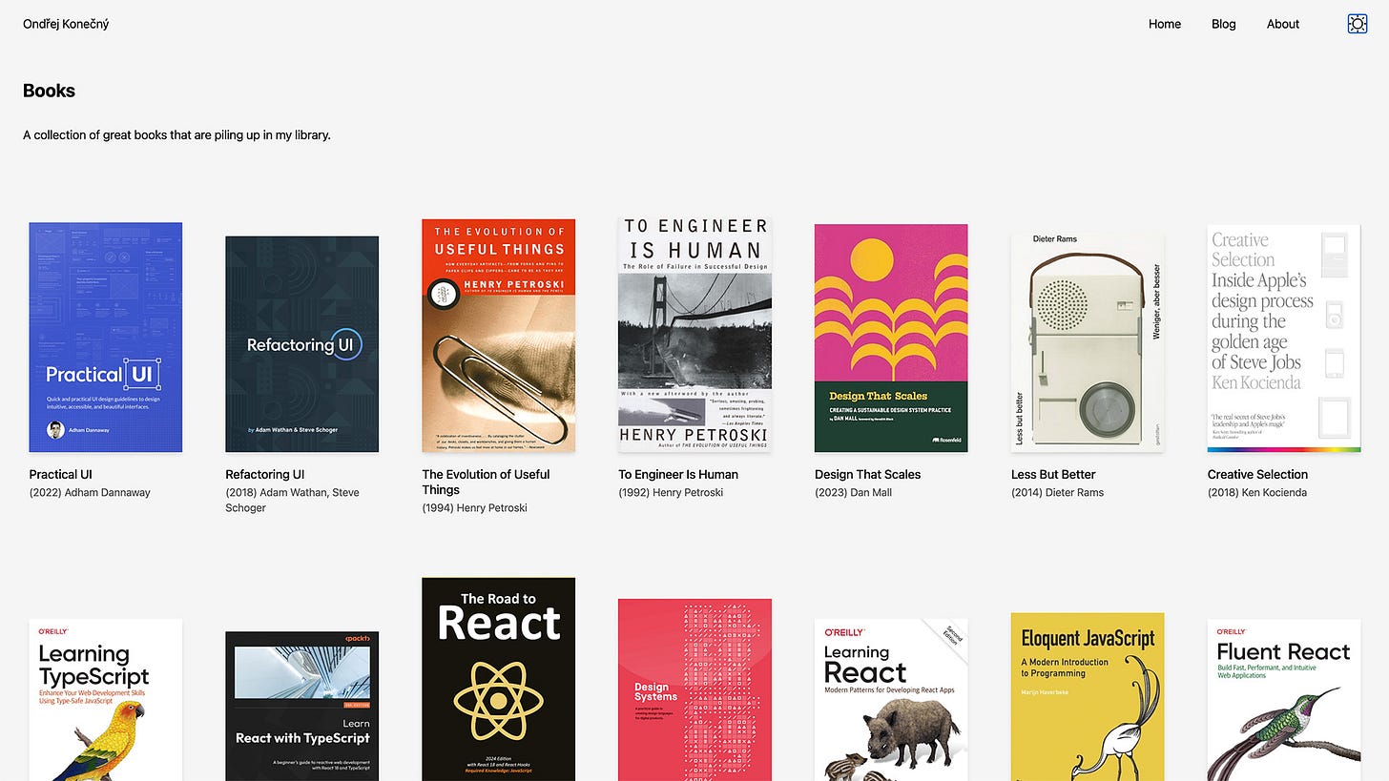Click the Practical UI title text
The height and width of the screenshot is (781, 1389).
point(61,474)
